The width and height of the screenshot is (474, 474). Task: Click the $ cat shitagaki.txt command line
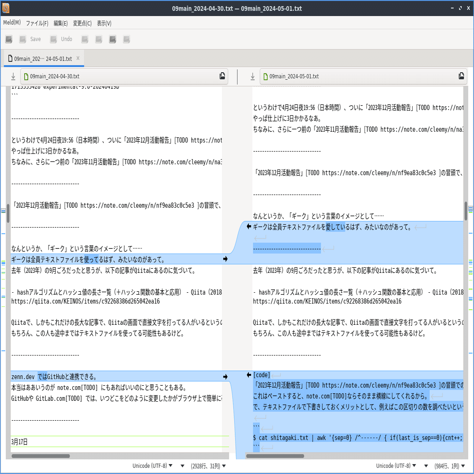(357, 438)
